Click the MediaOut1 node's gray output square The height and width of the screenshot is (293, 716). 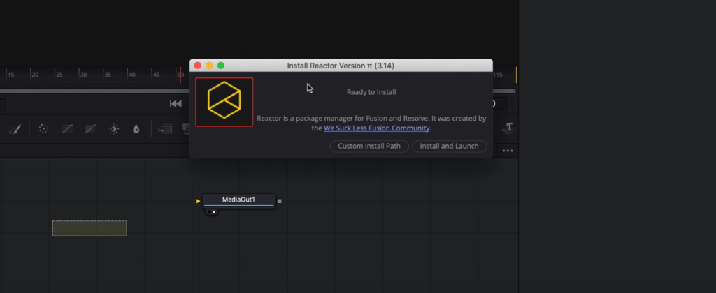tap(280, 201)
